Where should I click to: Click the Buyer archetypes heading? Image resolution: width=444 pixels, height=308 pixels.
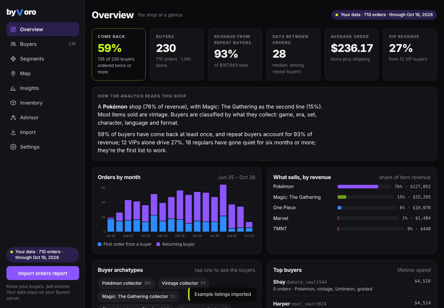pyautogui.click(x=120, y=270)
